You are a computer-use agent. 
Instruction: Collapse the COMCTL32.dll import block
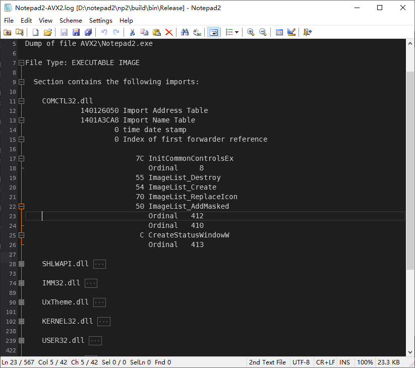[x=21, y=101]
